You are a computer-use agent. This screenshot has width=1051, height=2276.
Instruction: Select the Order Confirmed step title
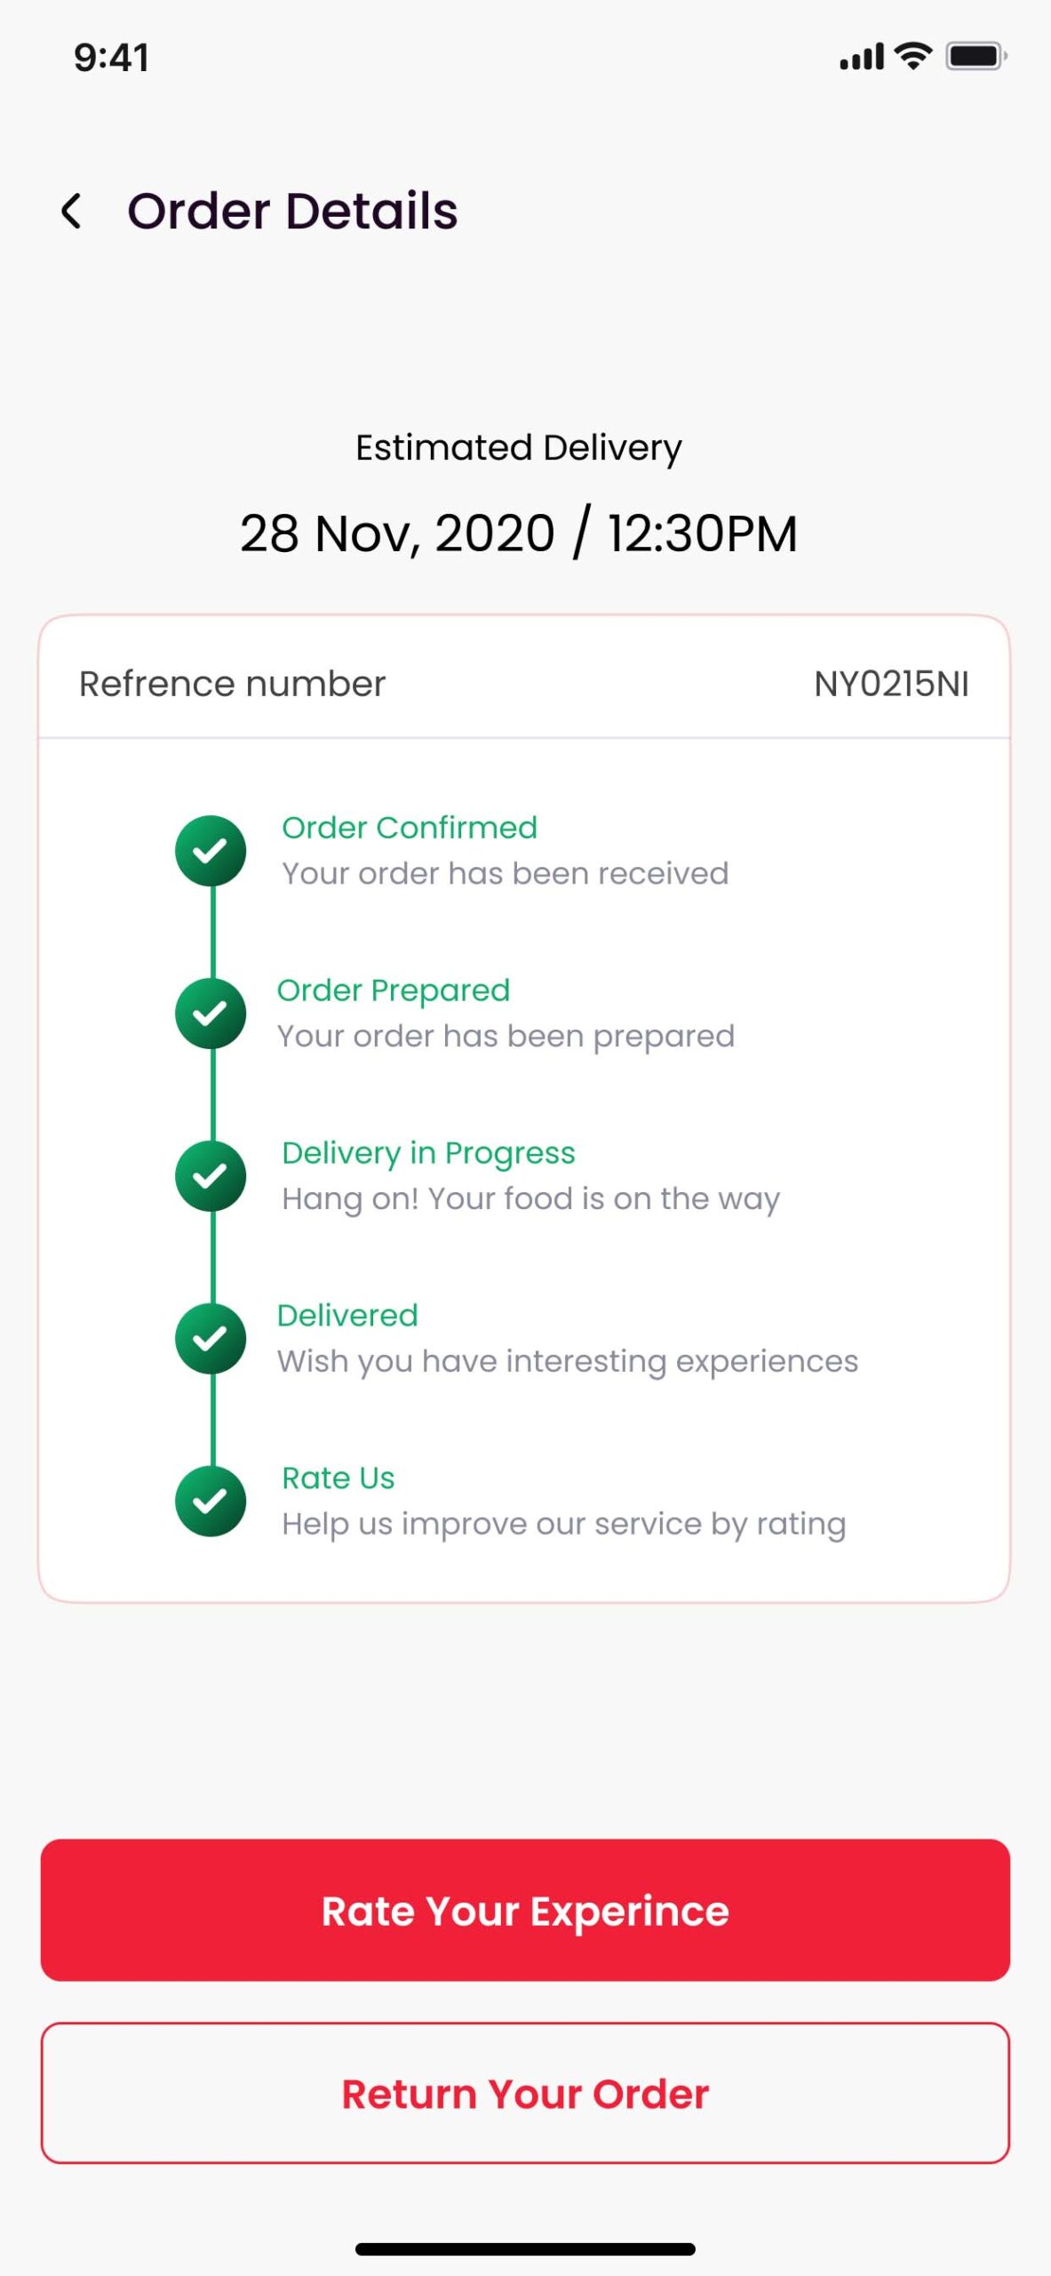pos(410,828)
